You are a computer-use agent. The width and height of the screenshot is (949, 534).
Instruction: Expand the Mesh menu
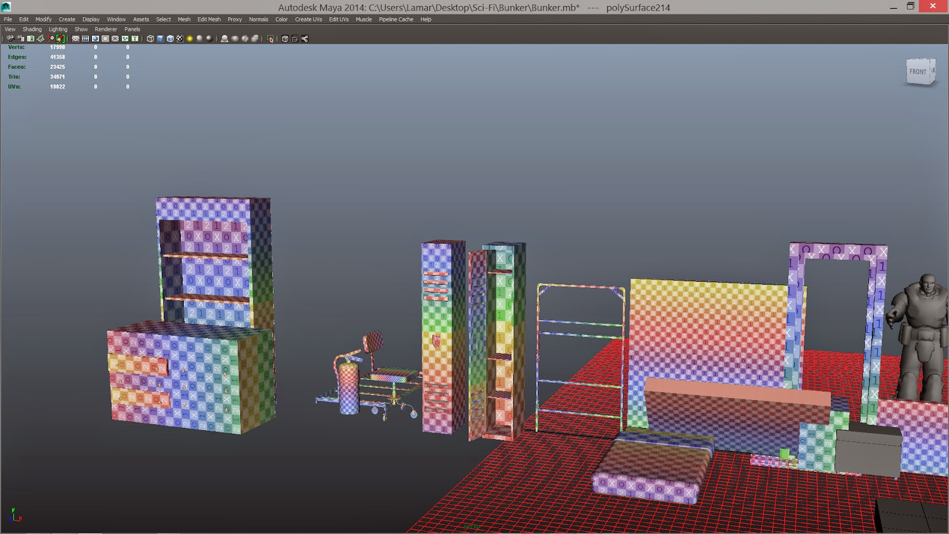pos(184,19)
